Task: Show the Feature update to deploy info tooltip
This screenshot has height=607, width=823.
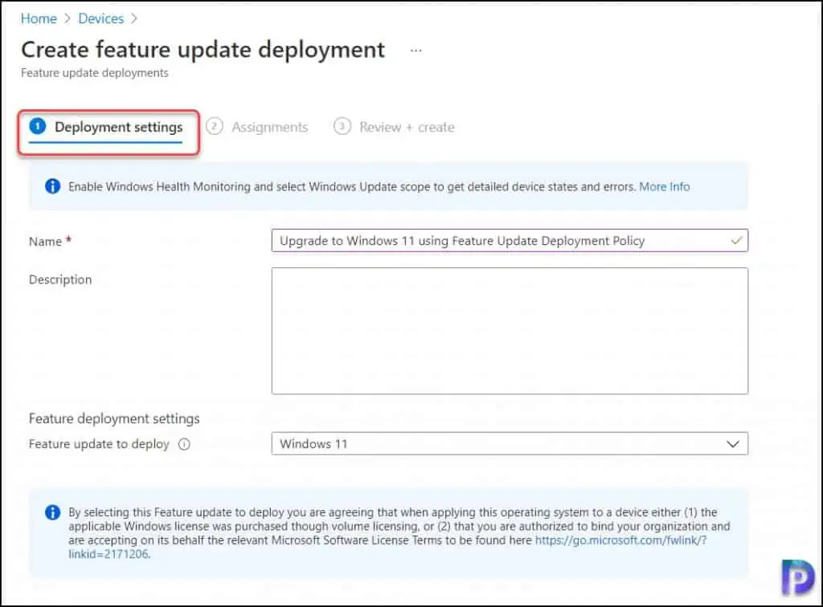Action: (x=184, y=445)
